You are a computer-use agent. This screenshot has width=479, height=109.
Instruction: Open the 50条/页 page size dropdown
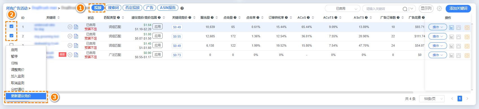pos(432,99)
